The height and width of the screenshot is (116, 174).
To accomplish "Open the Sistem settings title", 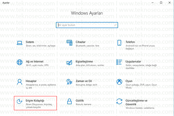I will click(x=30, y=42).
